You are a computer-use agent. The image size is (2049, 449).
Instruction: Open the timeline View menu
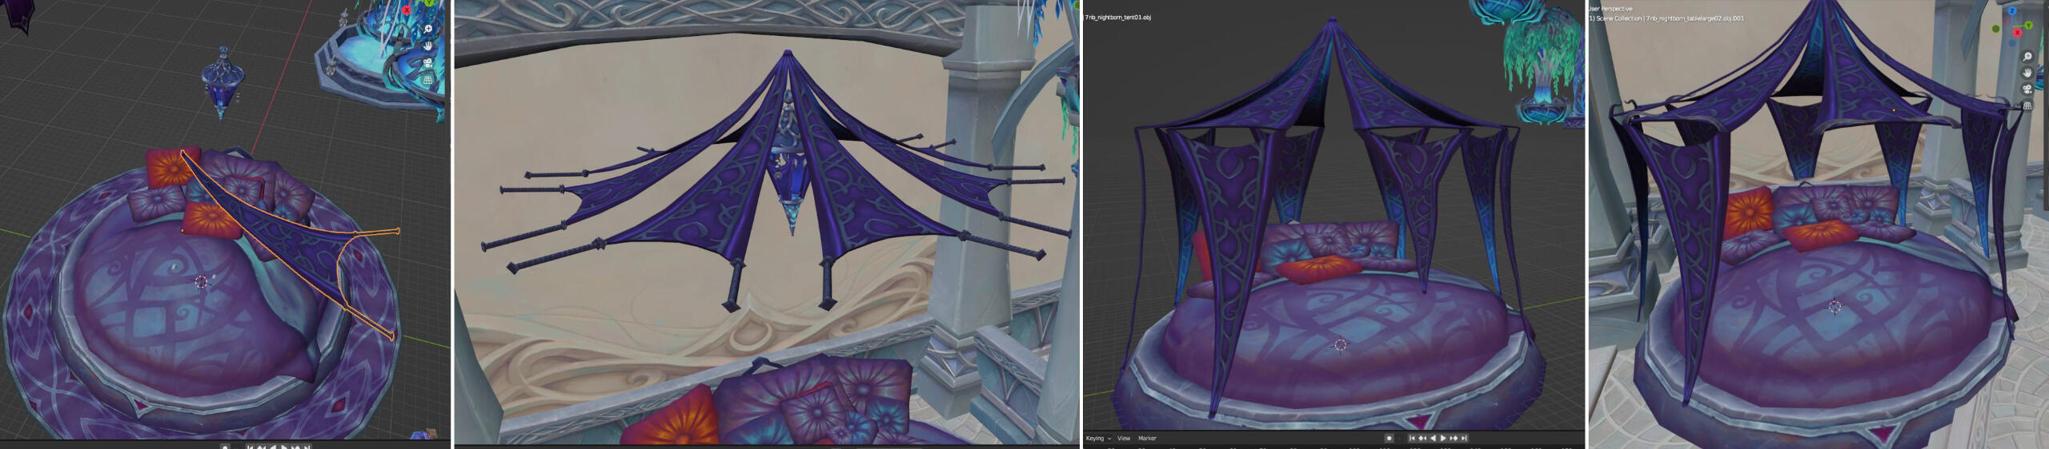pos(1124,438)
